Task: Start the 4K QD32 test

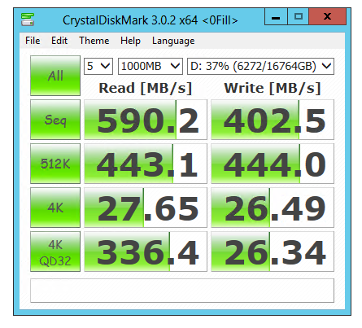Action: tap(55, 251)
